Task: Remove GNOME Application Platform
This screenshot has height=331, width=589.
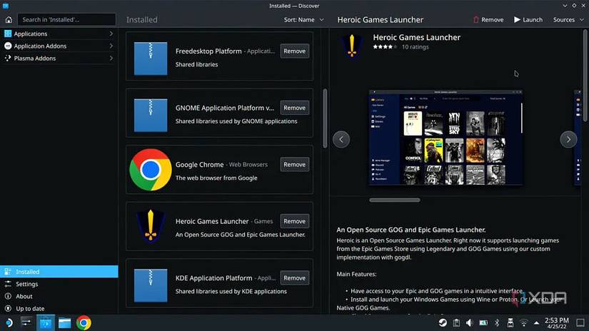Action: (294, 108)
